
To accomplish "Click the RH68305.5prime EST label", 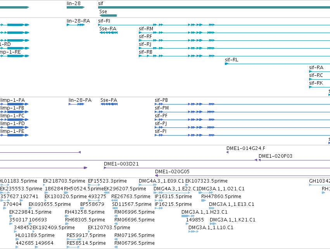I will point(85,220).
